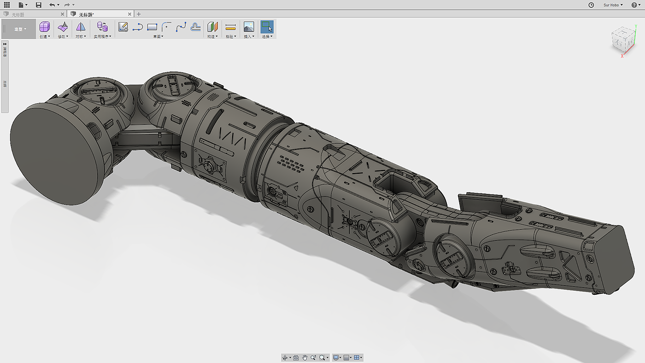Click the Pan hand tool
The height and width of the screenshot is (363, 645).
[x=305, y=358]
